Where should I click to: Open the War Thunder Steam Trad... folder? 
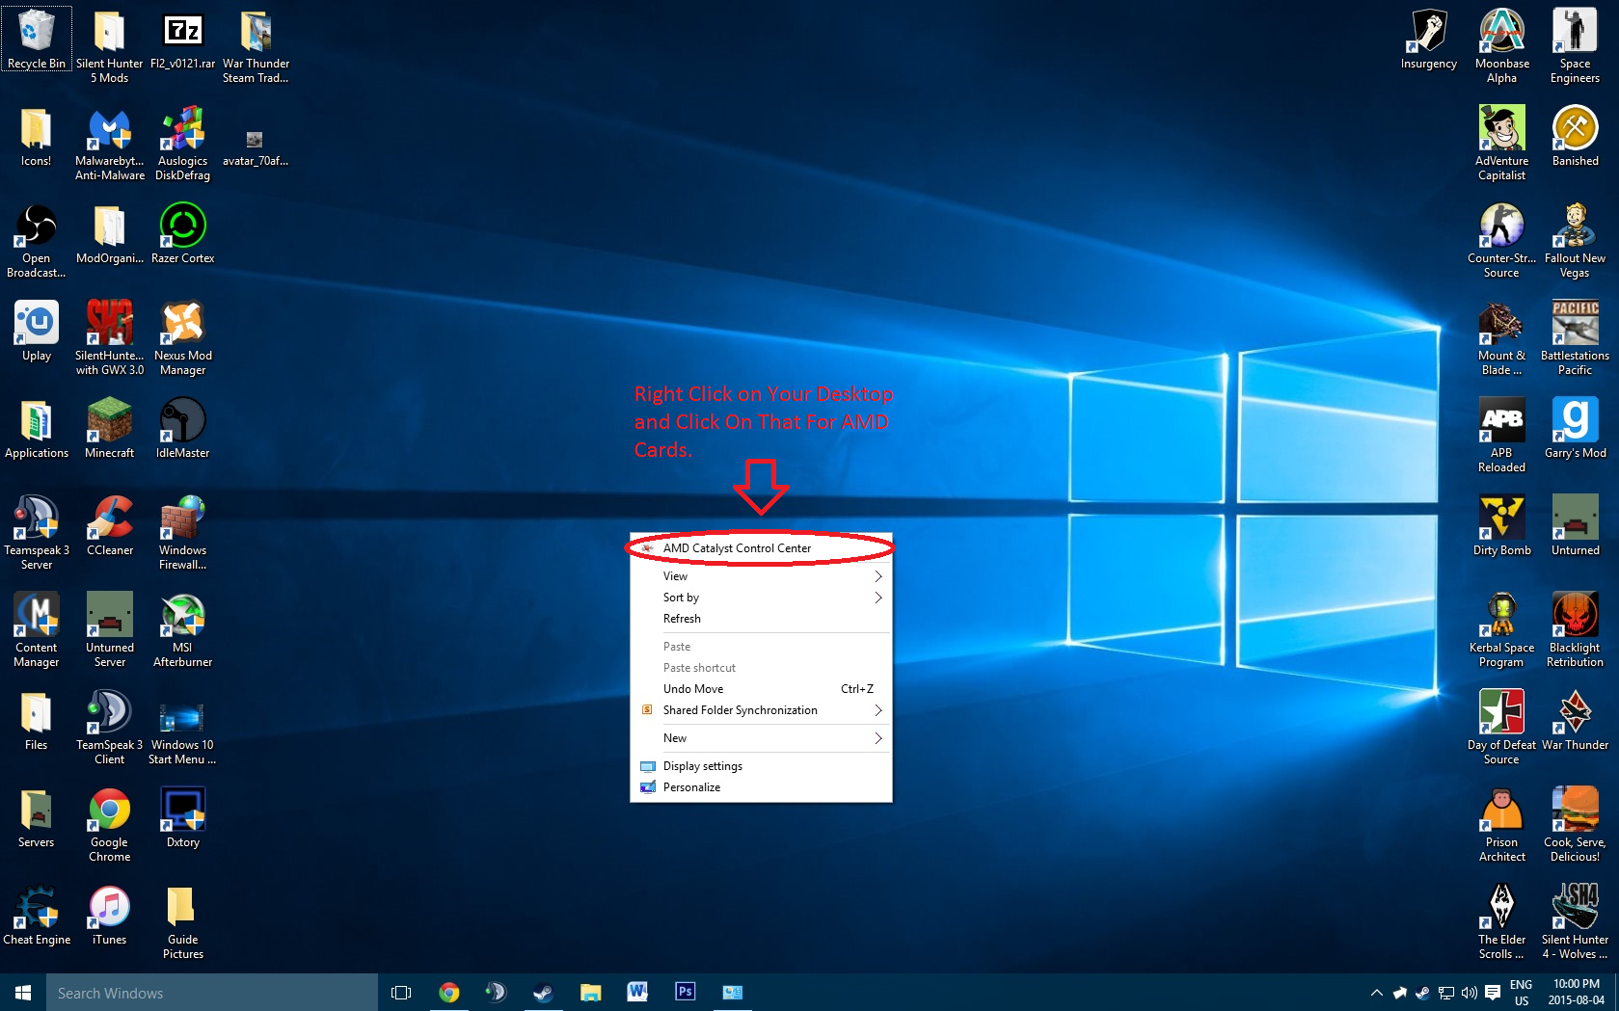256,46
